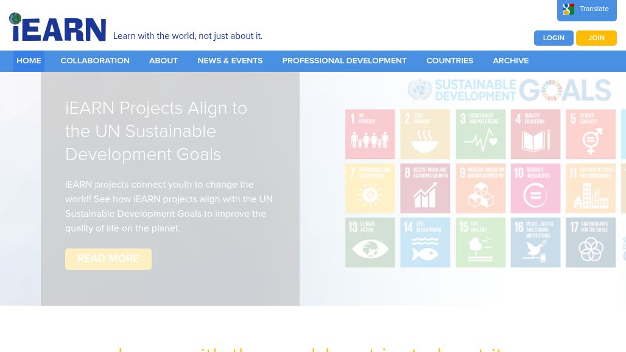Click the Login button
Viewport: 626px width, 352px height.
tap(554, 38)
